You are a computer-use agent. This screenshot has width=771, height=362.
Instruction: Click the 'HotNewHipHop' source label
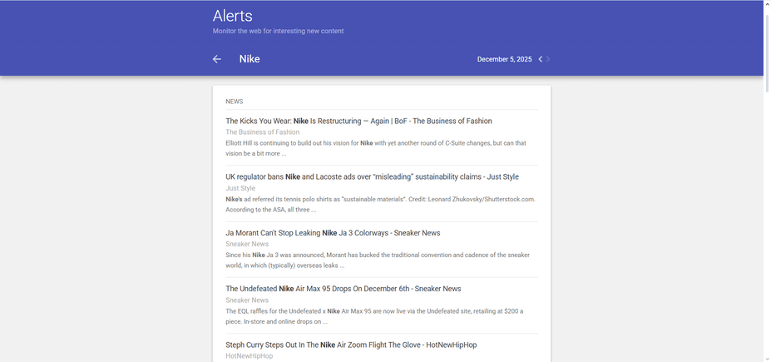249,355
